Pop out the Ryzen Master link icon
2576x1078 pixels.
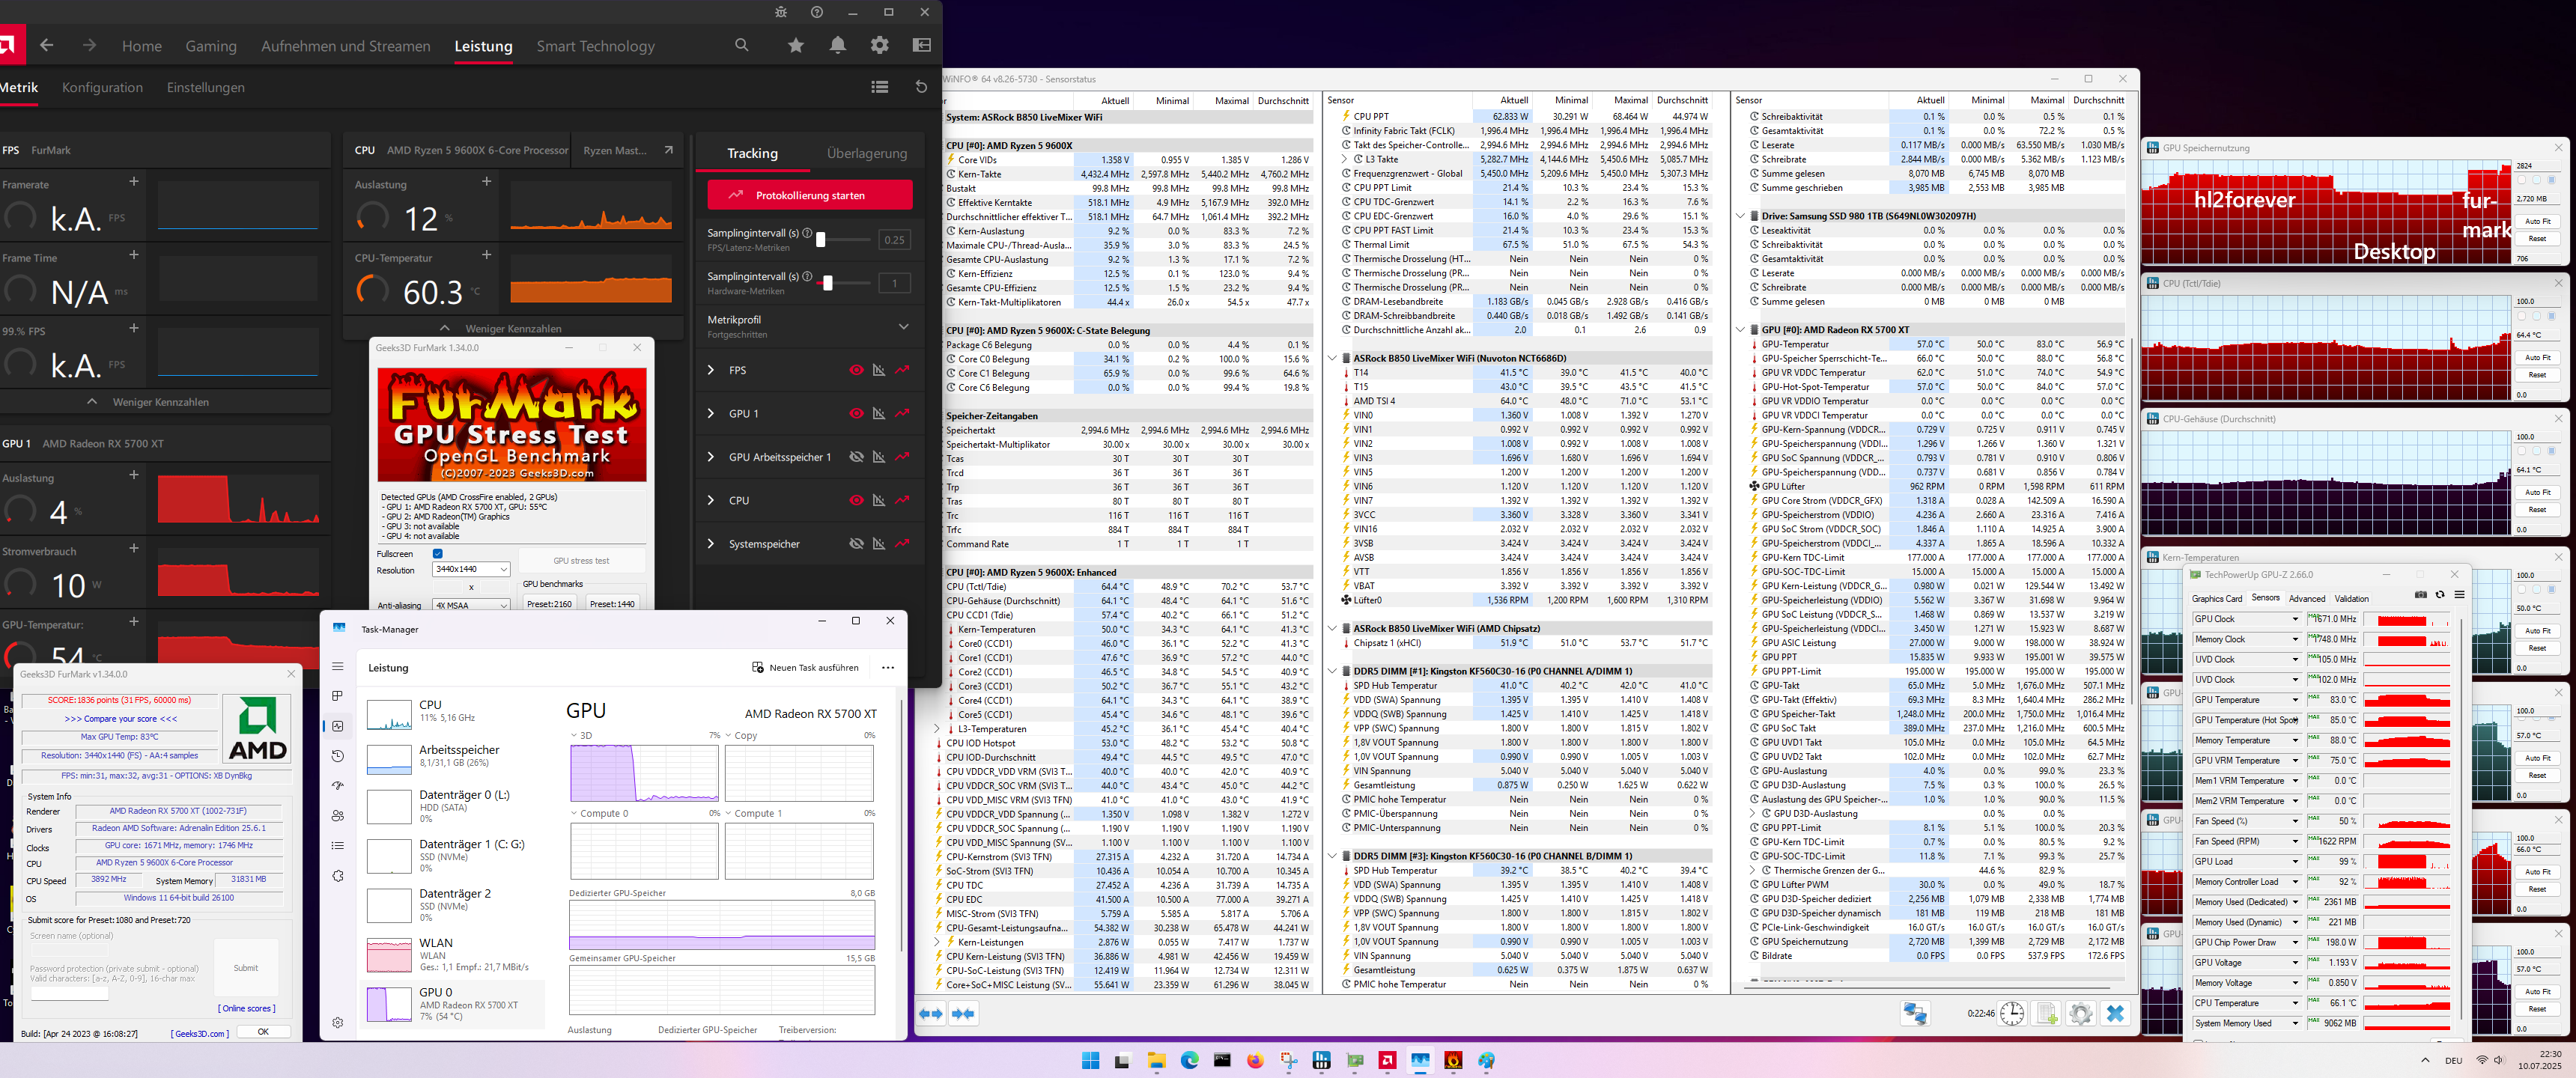point(668,150)
